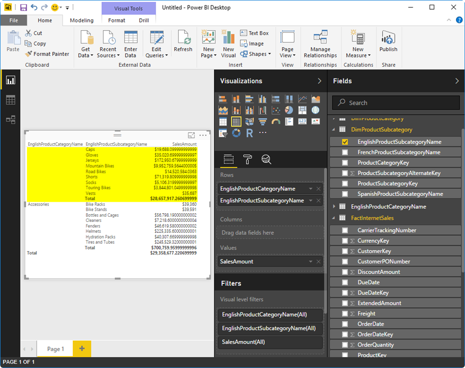Image resolution: width=465 pixels, height=368 pixels.
Task: Click the Refresh button
Action: (183, 42)
